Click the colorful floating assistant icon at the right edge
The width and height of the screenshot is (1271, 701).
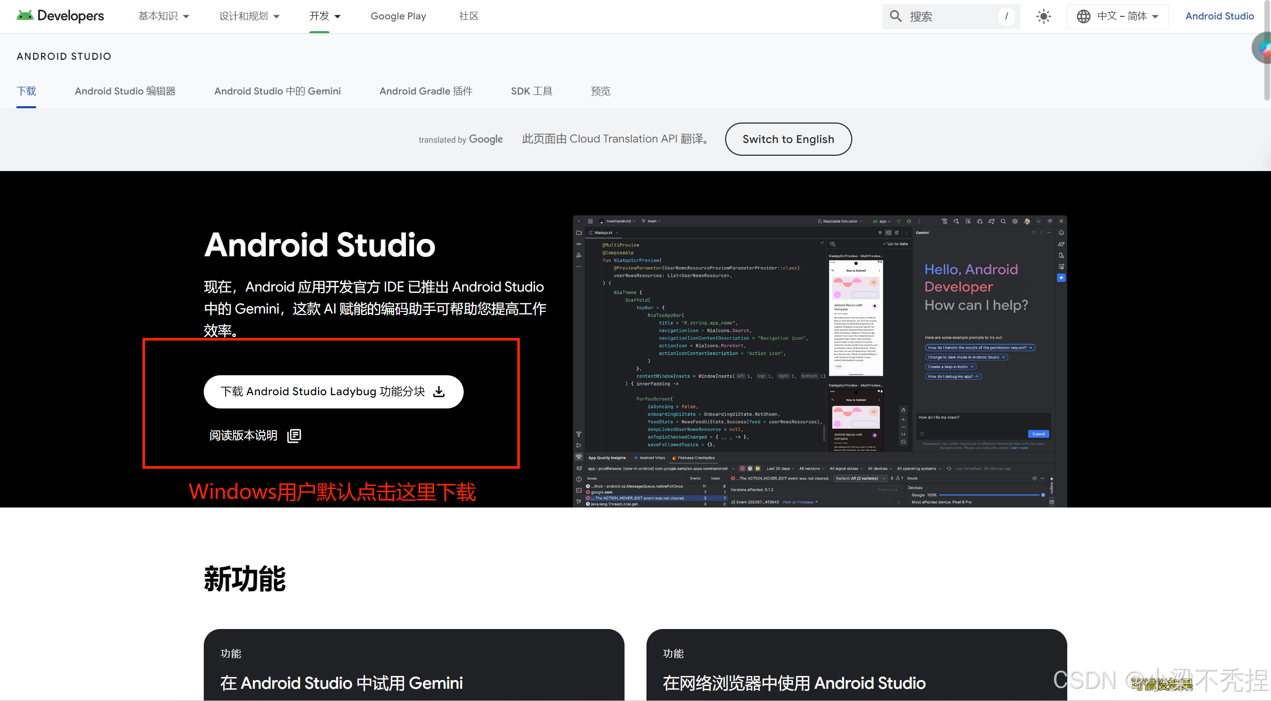click(1262, 48)
